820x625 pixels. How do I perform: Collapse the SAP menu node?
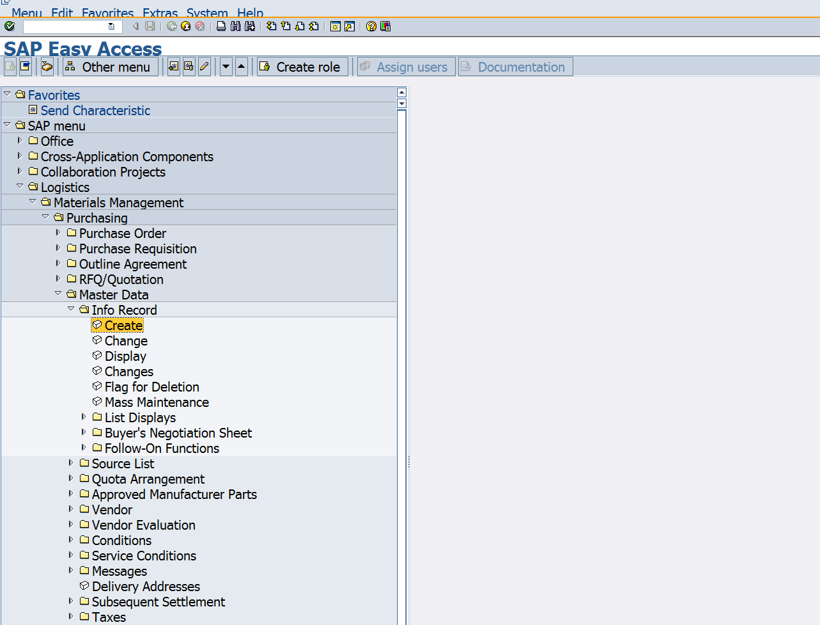pos(8,125)
